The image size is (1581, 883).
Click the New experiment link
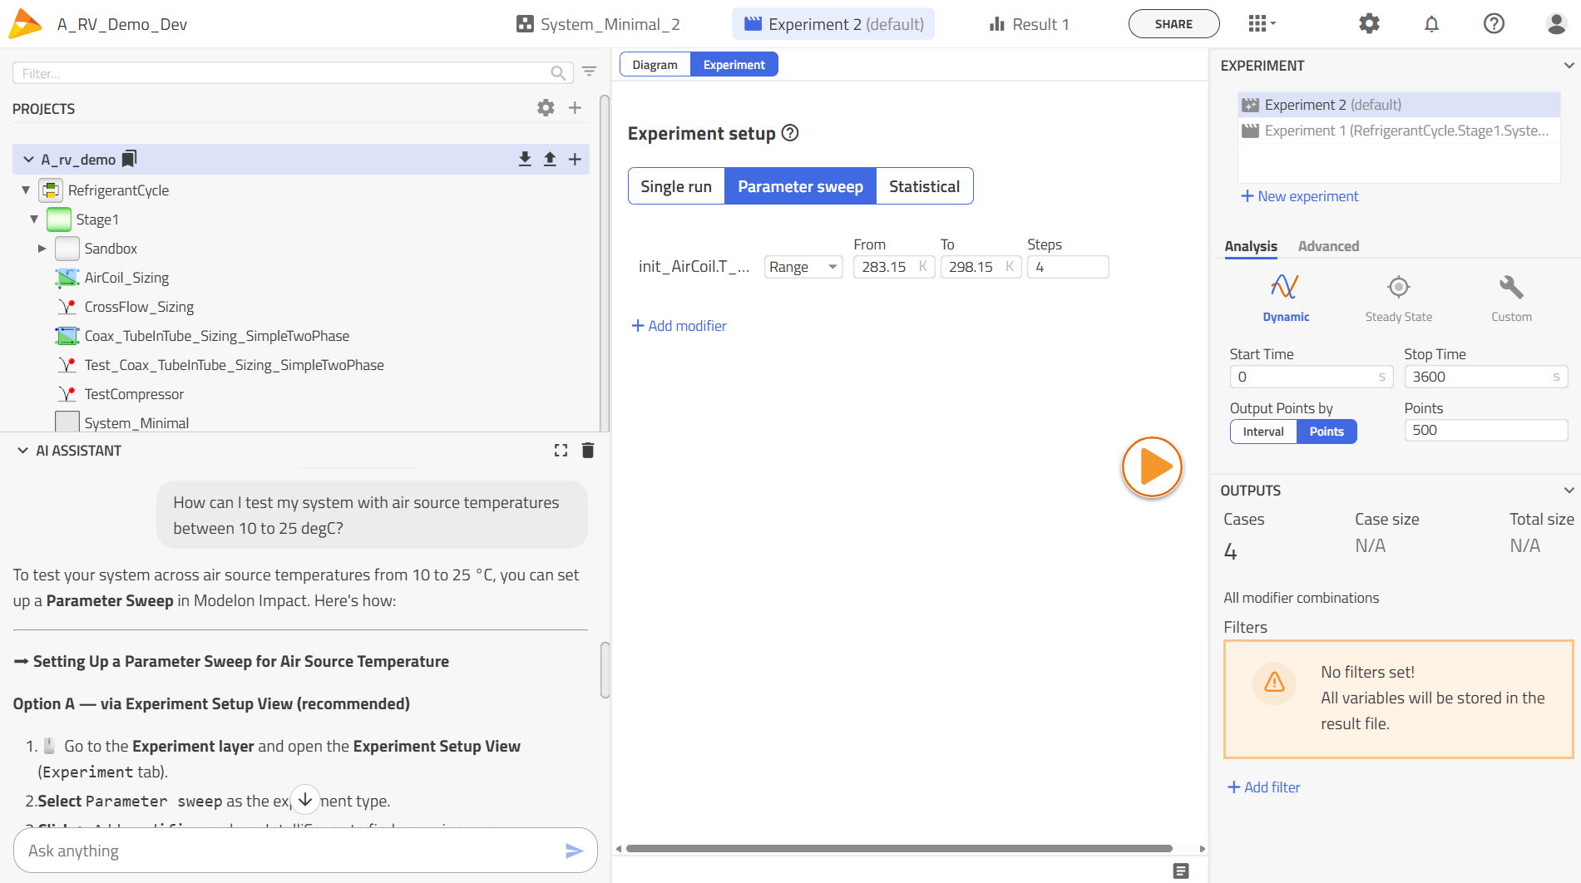(x=1299, y=196)
